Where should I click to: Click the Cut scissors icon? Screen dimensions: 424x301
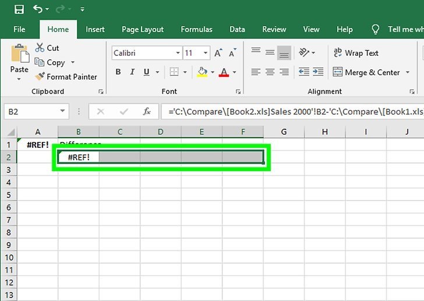click(x=40, y=48)
